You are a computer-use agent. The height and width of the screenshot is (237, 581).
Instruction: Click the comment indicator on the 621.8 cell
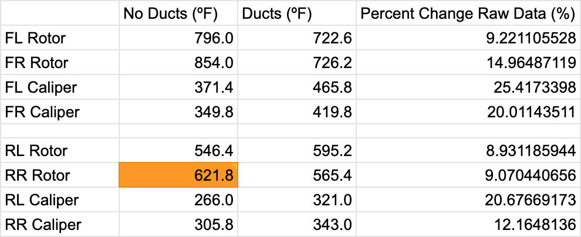[235, 164]
